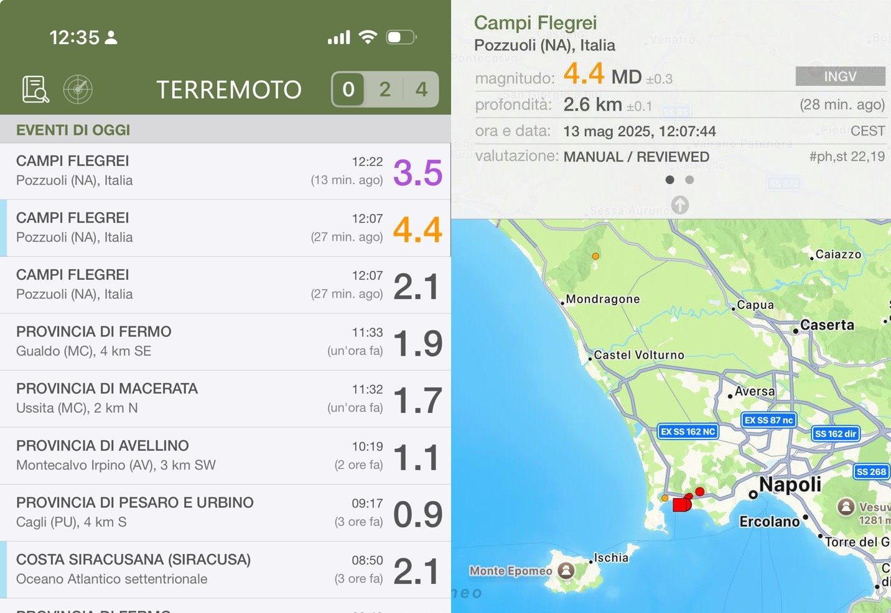This screenshot has height=613, width=891.
Task: Click EVENTI DI OGGI section header
Action: 73,130
